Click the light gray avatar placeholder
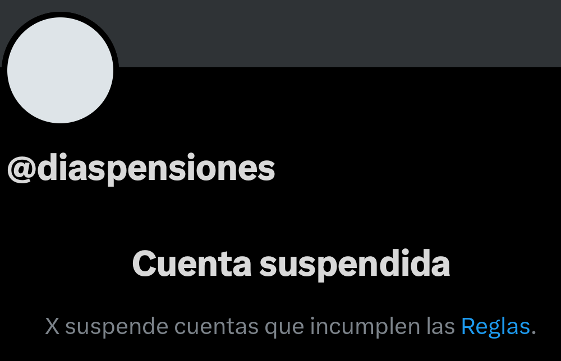 [60, 70]
